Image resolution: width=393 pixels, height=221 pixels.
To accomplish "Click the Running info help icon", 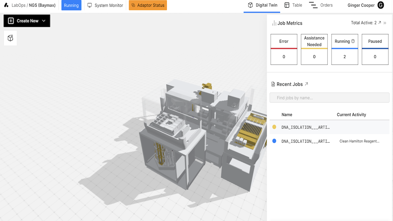I will click(353, 41).
